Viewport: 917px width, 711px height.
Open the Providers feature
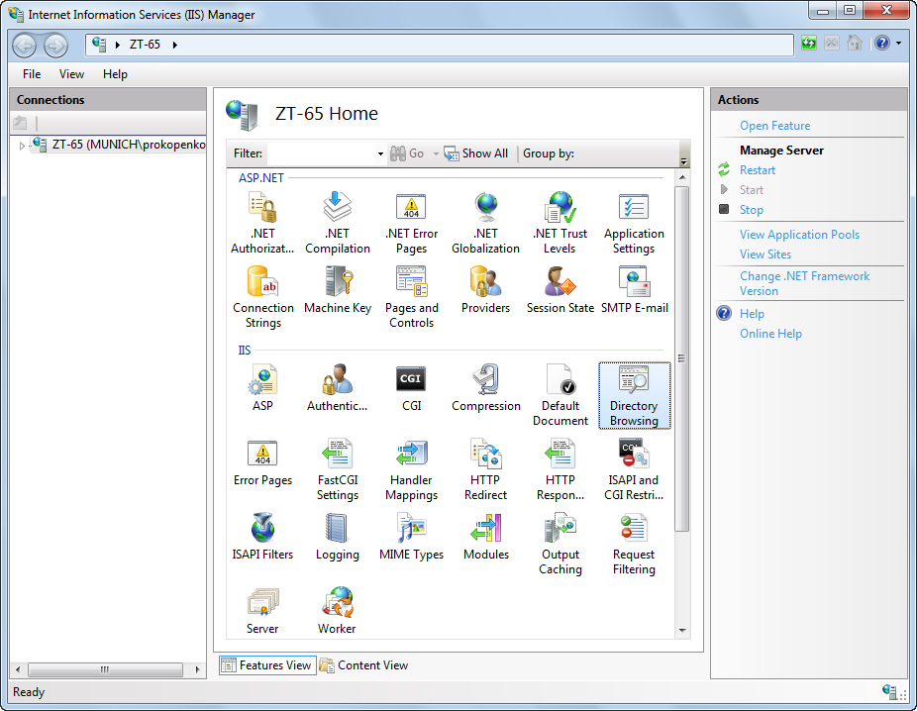pyautogui.click(x=485, y=290)
